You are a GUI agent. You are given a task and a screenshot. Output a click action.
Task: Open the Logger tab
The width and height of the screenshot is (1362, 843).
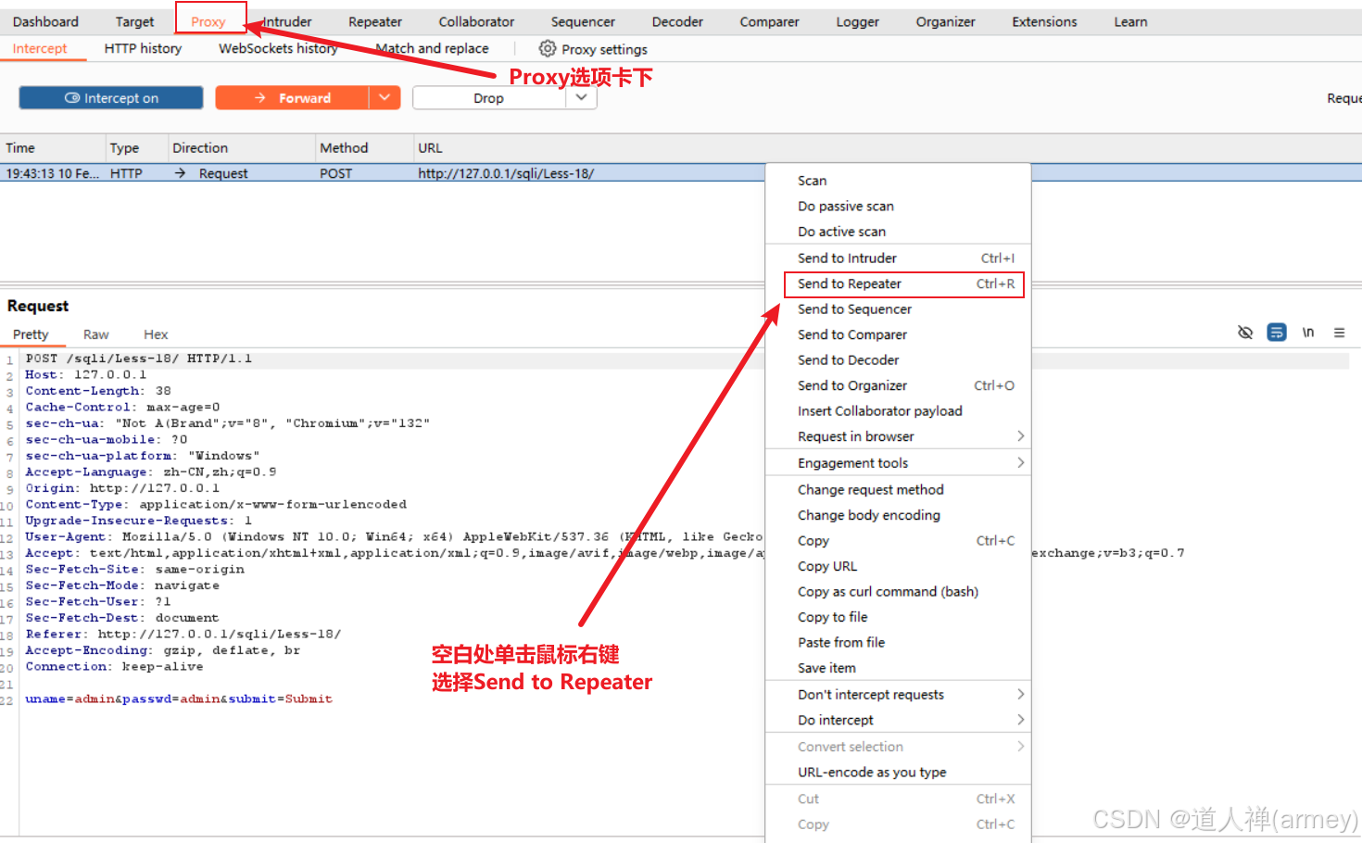point(857,21)
